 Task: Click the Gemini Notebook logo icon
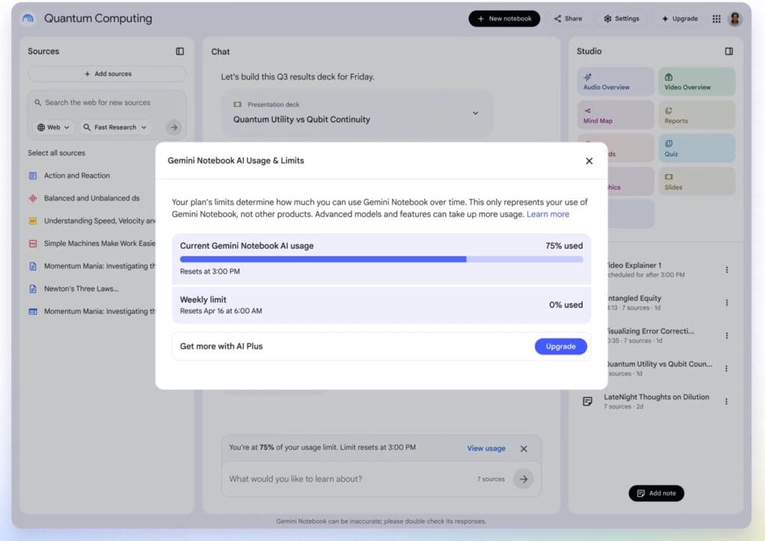pyautogui.click(x=28, y=19)
